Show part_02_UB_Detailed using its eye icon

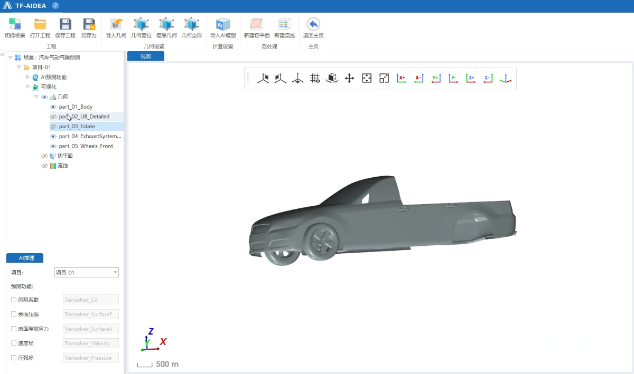coord(53,117)
